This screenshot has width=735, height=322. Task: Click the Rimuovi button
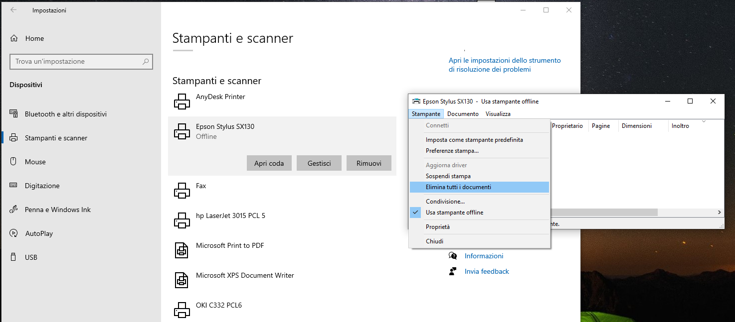369,163
